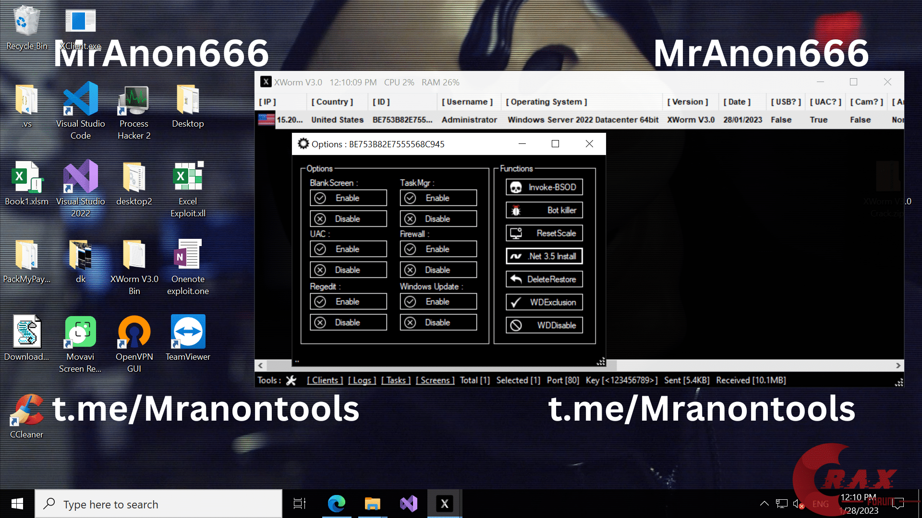922x518 pixels.
Task: Click Disable under UAC
Action: pos(348,270)
